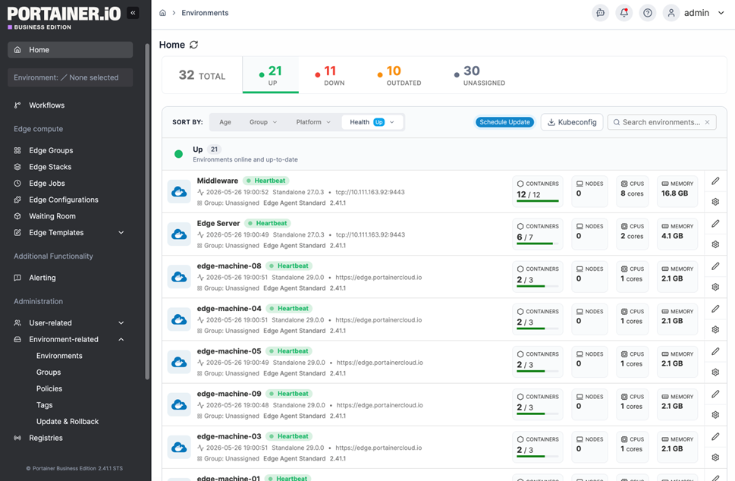The image size is (735, 481).
Task: Go to Home in sidebar
Action: (x=71, y=50)
